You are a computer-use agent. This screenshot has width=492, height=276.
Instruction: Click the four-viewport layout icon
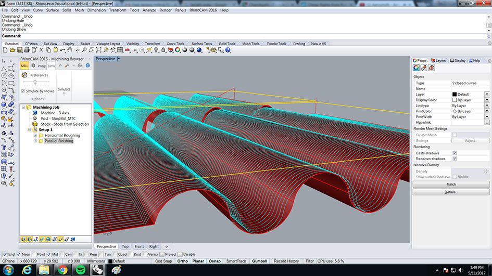tap(120, 50)
